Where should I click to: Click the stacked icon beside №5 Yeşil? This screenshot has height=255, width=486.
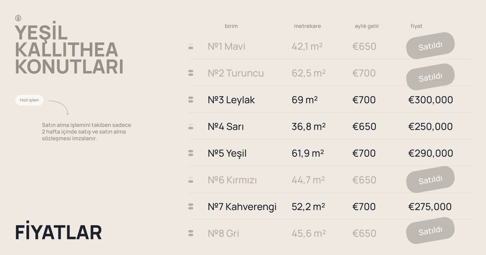tap(191, 153)
